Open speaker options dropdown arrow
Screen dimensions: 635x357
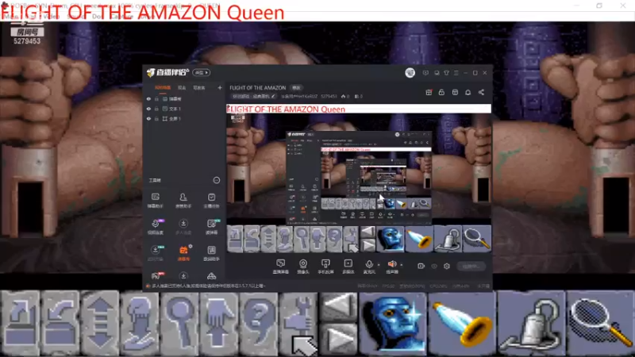(x=402, y=265)
